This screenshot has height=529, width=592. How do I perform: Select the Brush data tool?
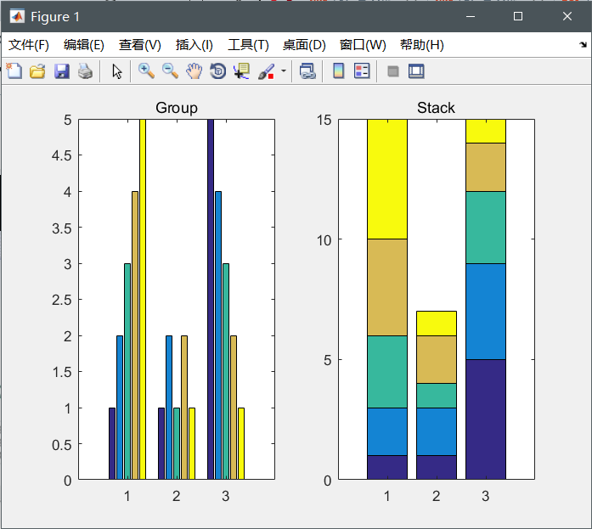266,71
